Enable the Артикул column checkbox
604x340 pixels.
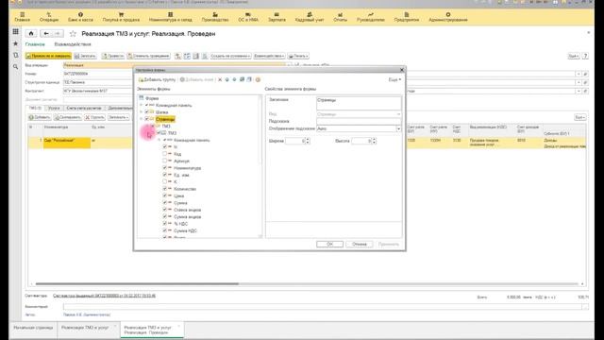(165, 161)
